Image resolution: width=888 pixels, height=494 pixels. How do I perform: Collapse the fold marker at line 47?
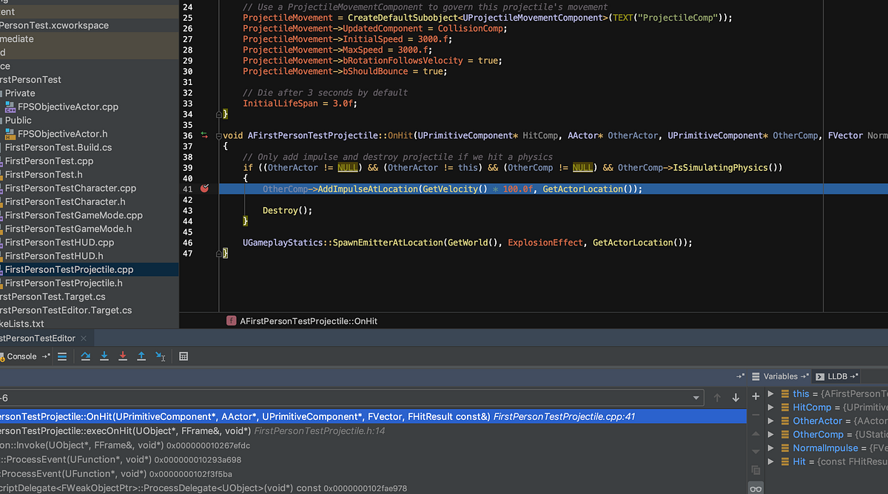[220, 252]
